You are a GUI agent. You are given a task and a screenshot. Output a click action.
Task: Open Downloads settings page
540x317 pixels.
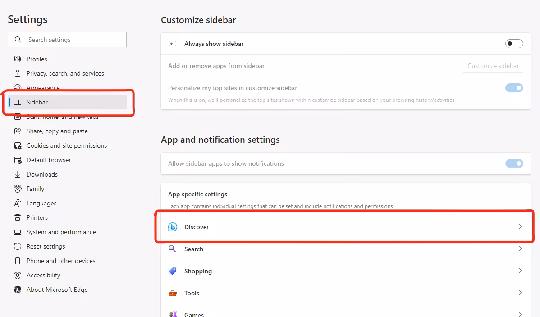pyautogui.click(x=67, y=175)
